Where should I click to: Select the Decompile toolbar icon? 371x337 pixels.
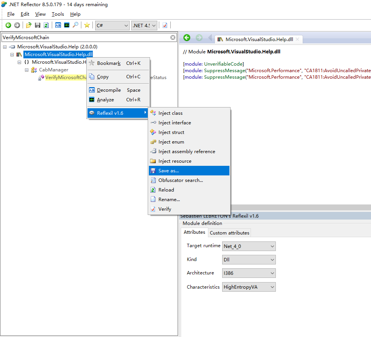[58, 25]
